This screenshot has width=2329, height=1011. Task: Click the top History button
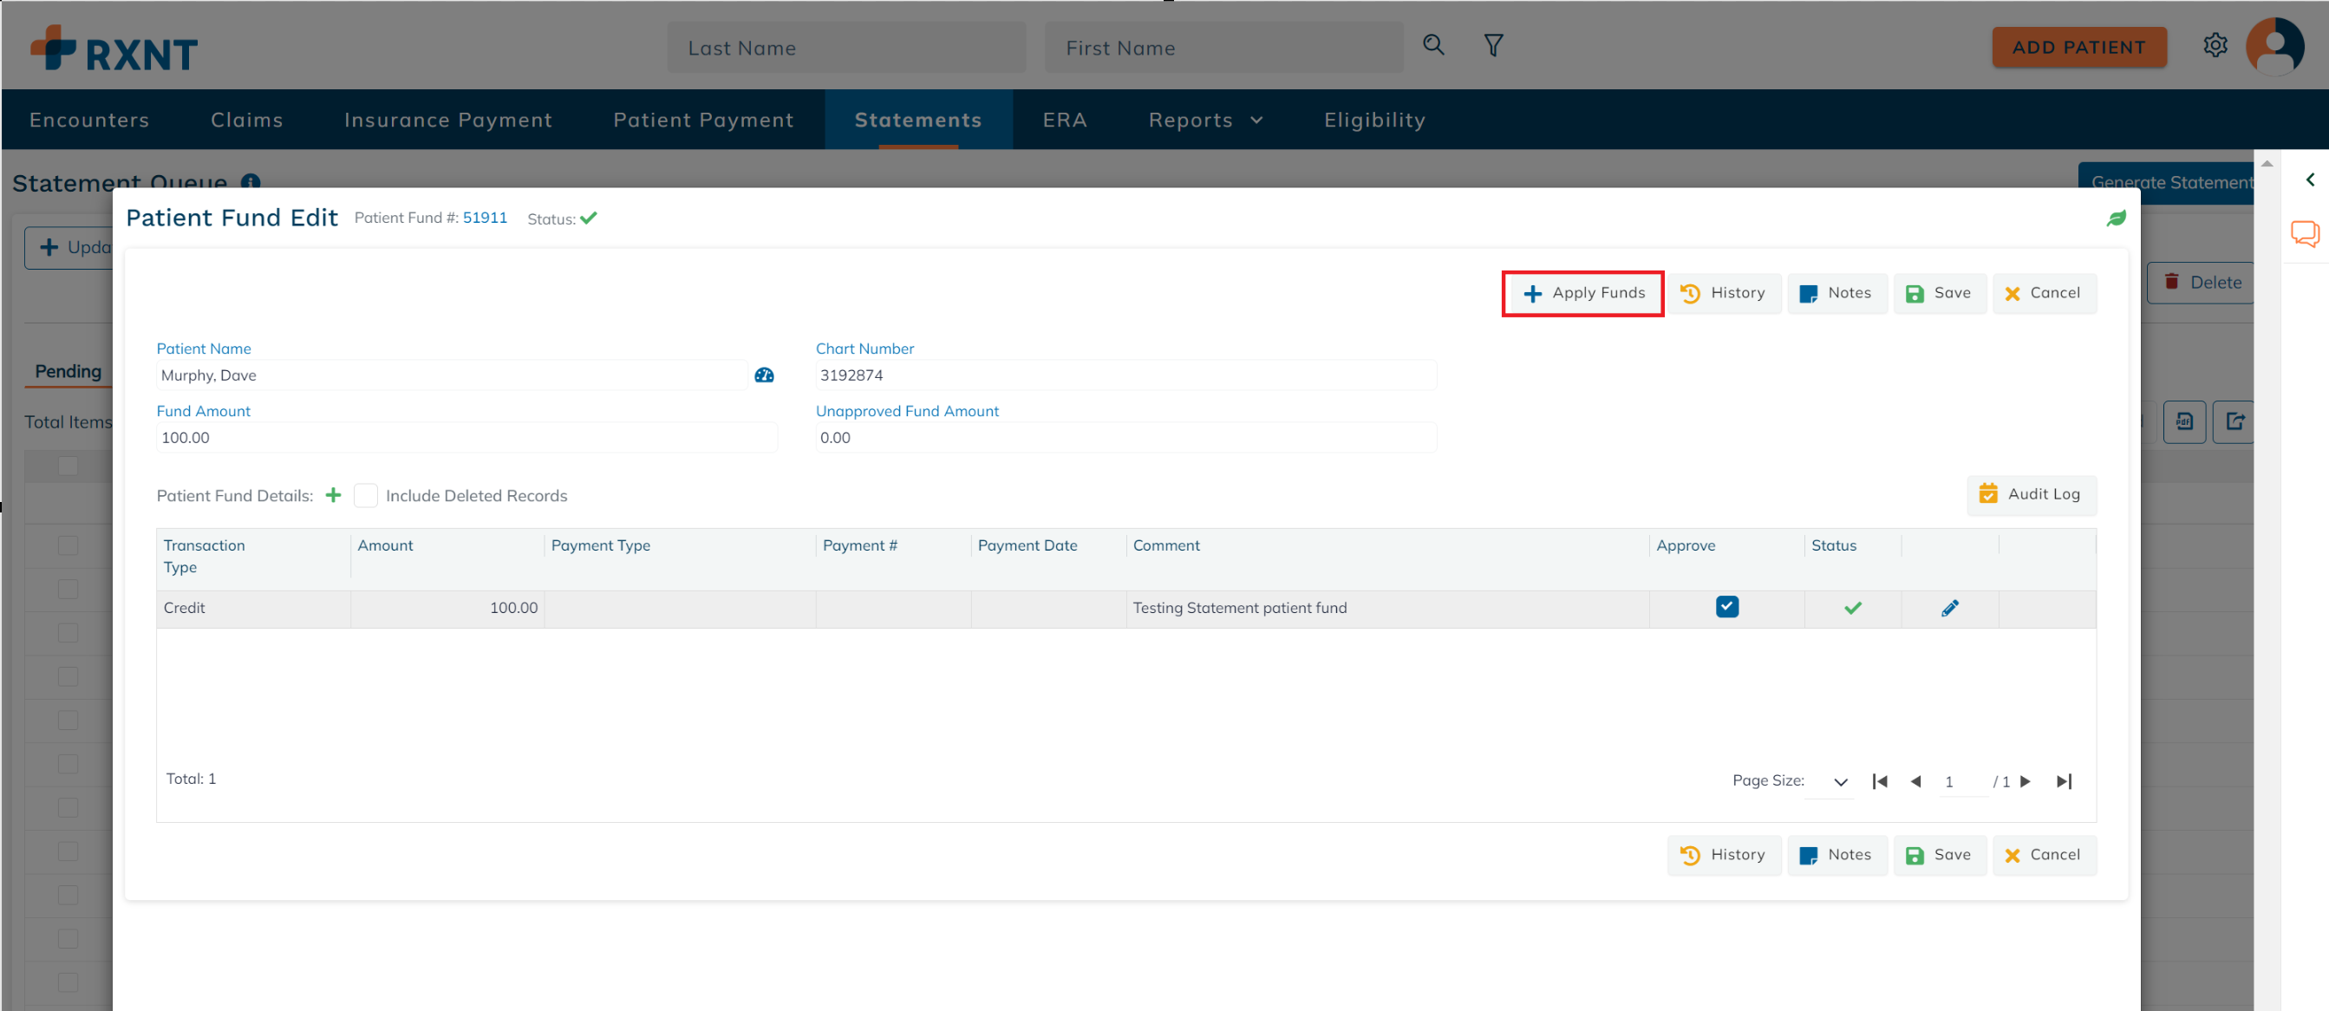pos(1723,293)
